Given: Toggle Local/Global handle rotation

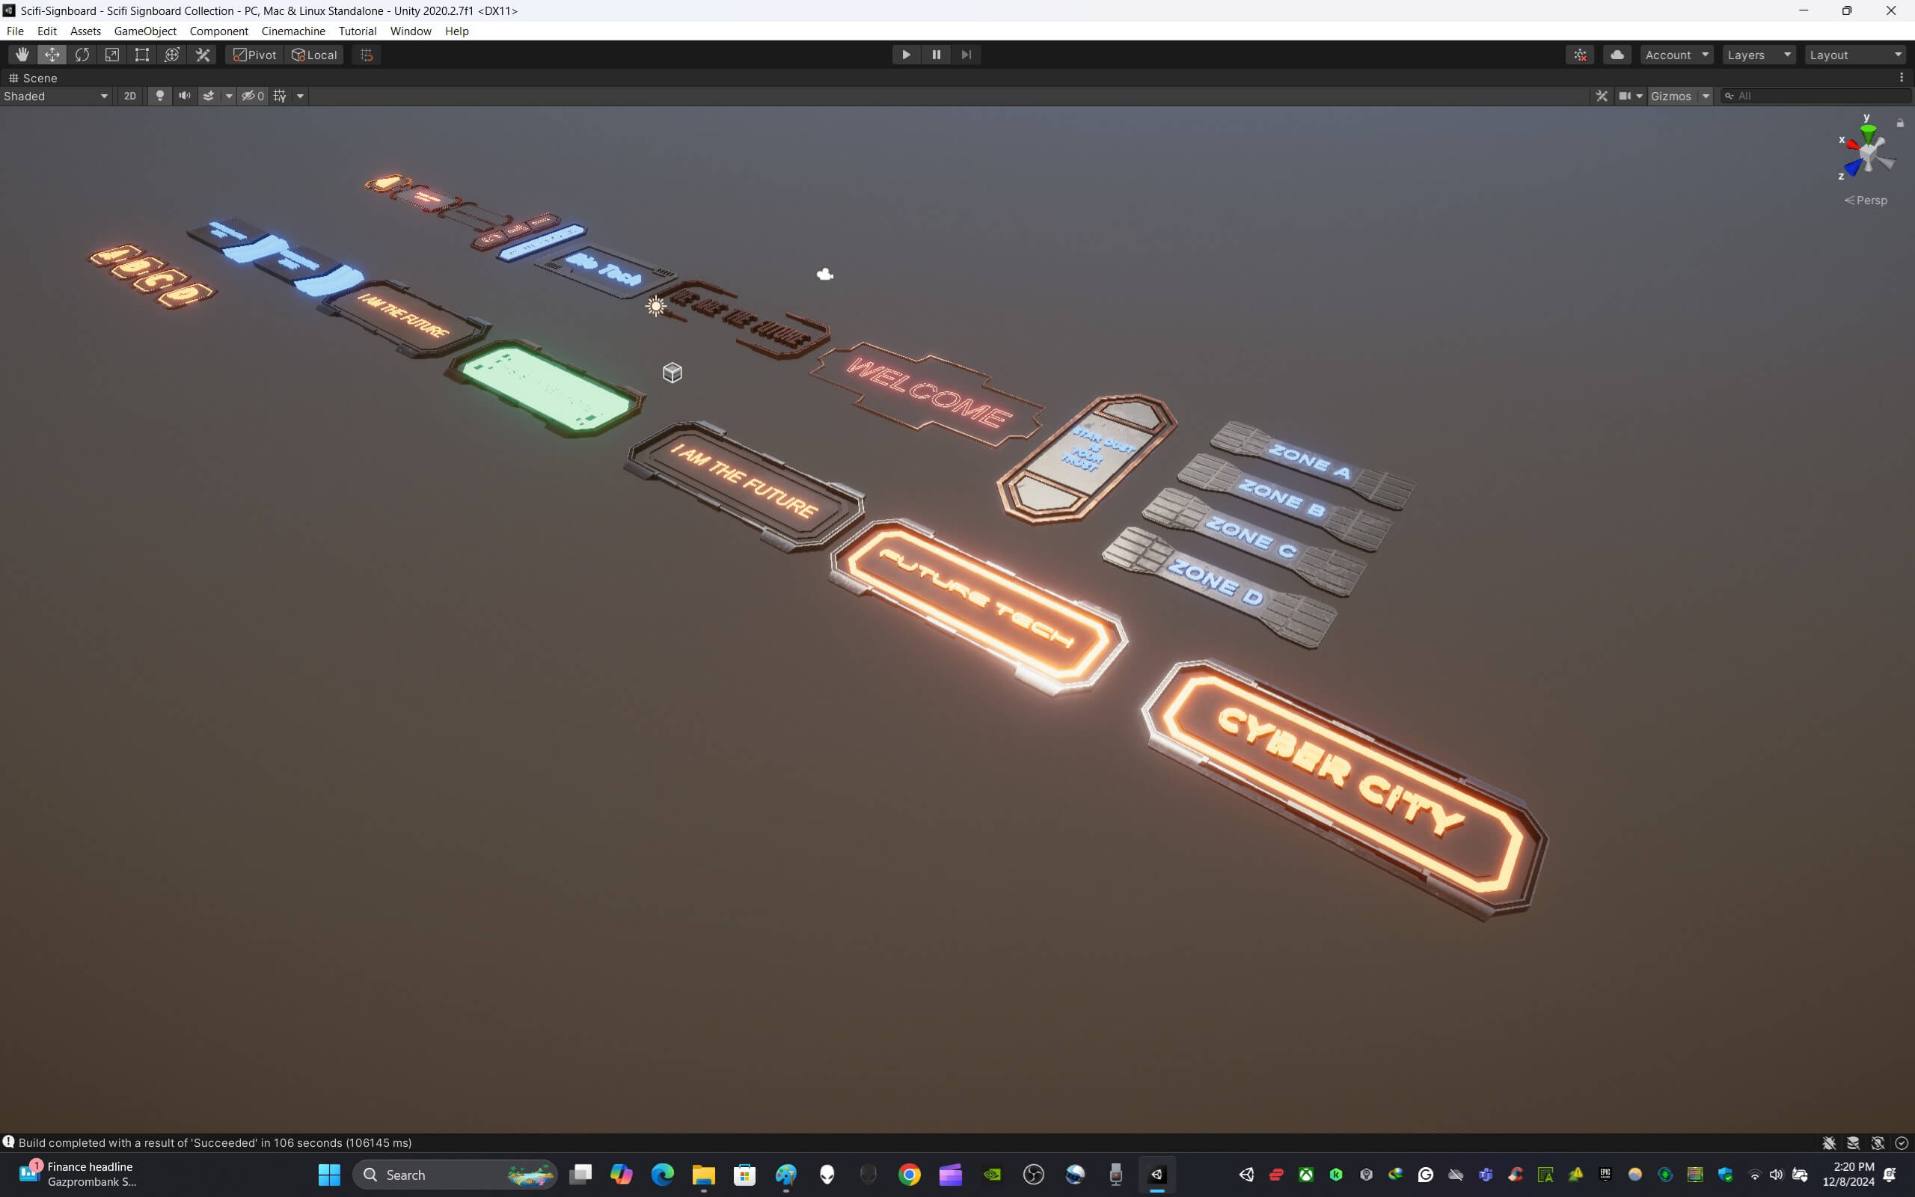Looking at the screenshot, I should [x=314, y=55].
